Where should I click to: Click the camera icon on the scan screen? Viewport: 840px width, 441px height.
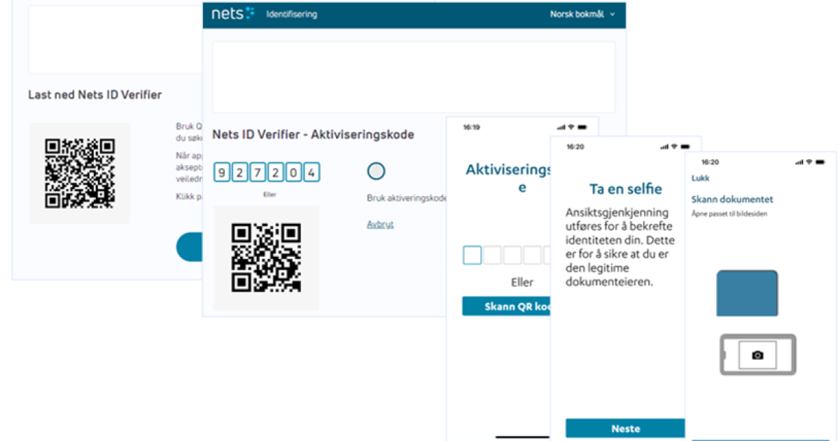click(758, 355)
